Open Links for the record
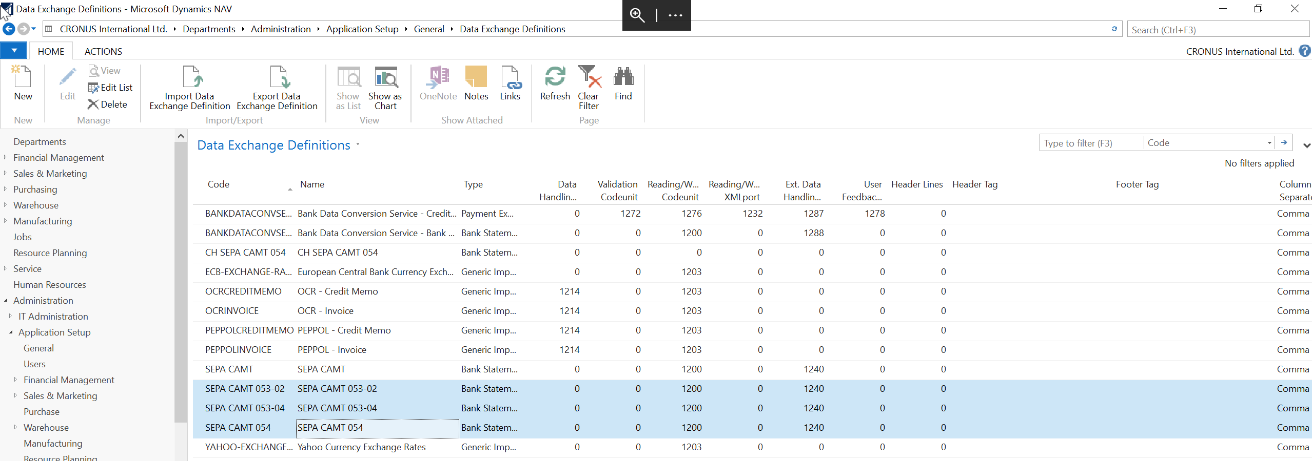This screenshot has width=1312, height=461. click(510, 83)
